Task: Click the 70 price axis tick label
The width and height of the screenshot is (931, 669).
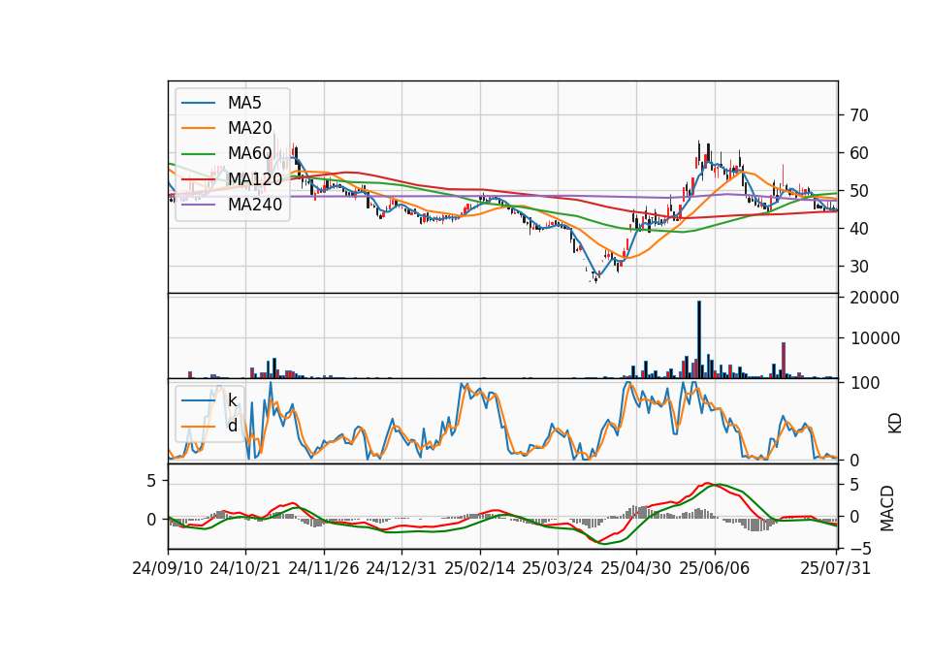Action: [x=859, y=115]
